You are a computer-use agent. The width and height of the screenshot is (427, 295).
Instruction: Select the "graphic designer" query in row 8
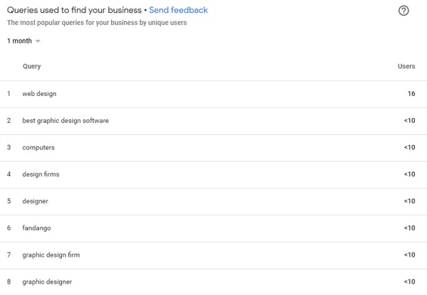tap(47, 281)
